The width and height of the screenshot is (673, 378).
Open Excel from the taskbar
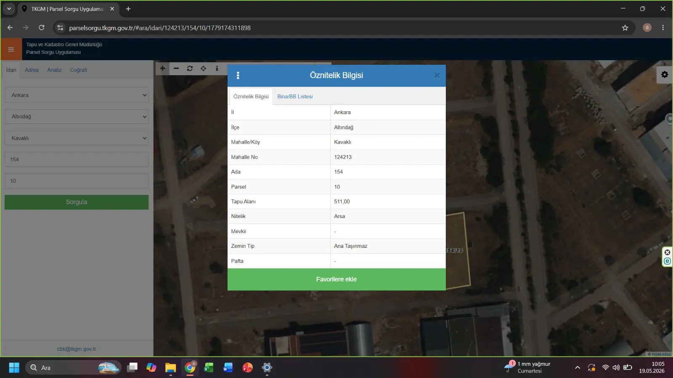click(x=209, y=368)
